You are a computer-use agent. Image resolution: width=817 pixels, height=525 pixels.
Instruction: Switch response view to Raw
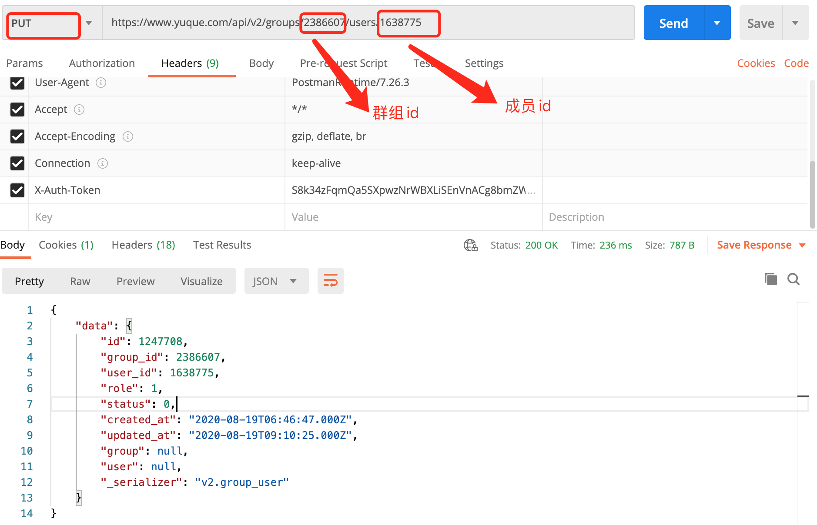pyautogui.click(x=80, y=281)
